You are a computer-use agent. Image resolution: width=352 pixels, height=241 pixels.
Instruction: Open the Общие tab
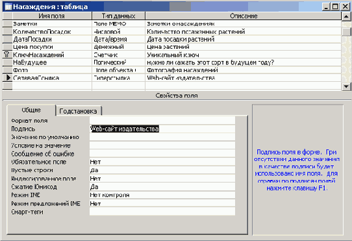click(31, 110)
